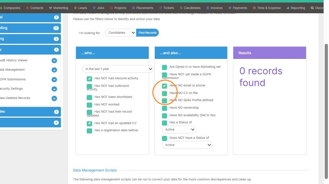Uncheck 'Has NOT had an updated CV'
Image resolution: width=329 pixels, height=184 pixels.
pyautogui.click(x=89, y=123)
